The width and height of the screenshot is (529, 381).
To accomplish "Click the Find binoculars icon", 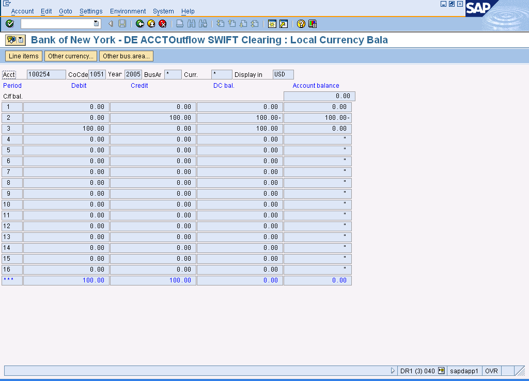I will [x=191, y=24].
